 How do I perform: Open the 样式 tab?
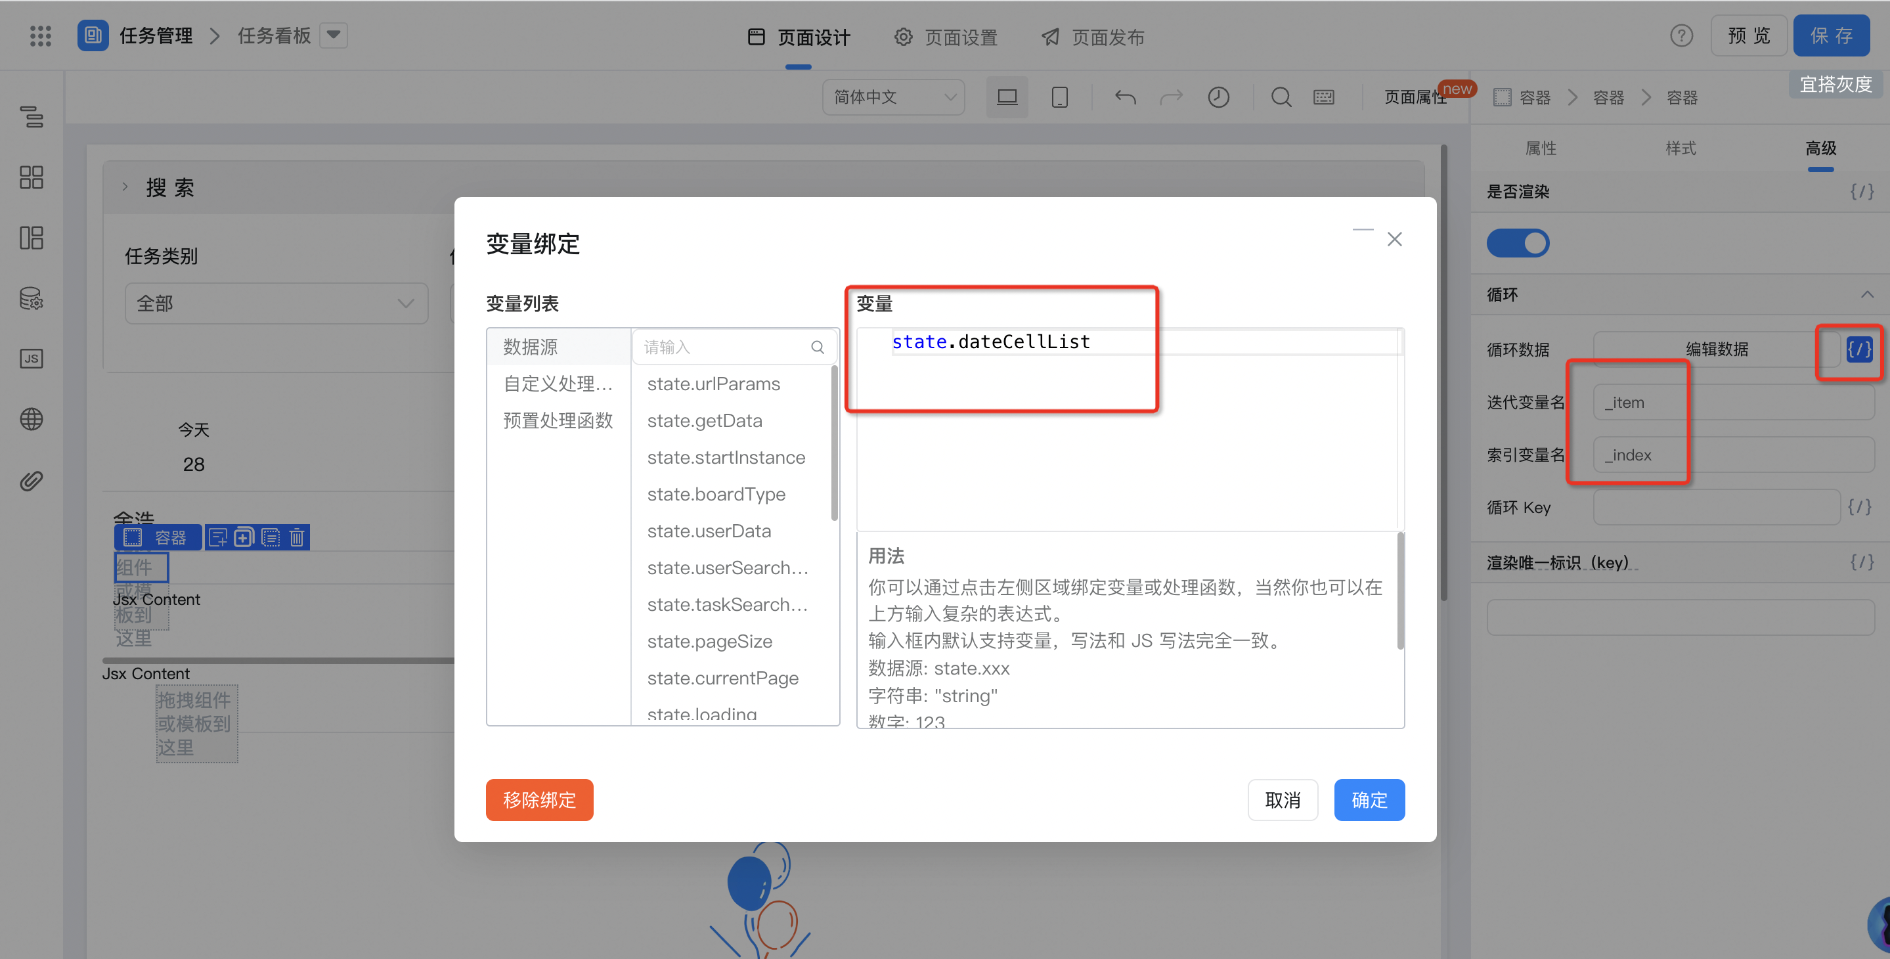(x=1680, y=148)
